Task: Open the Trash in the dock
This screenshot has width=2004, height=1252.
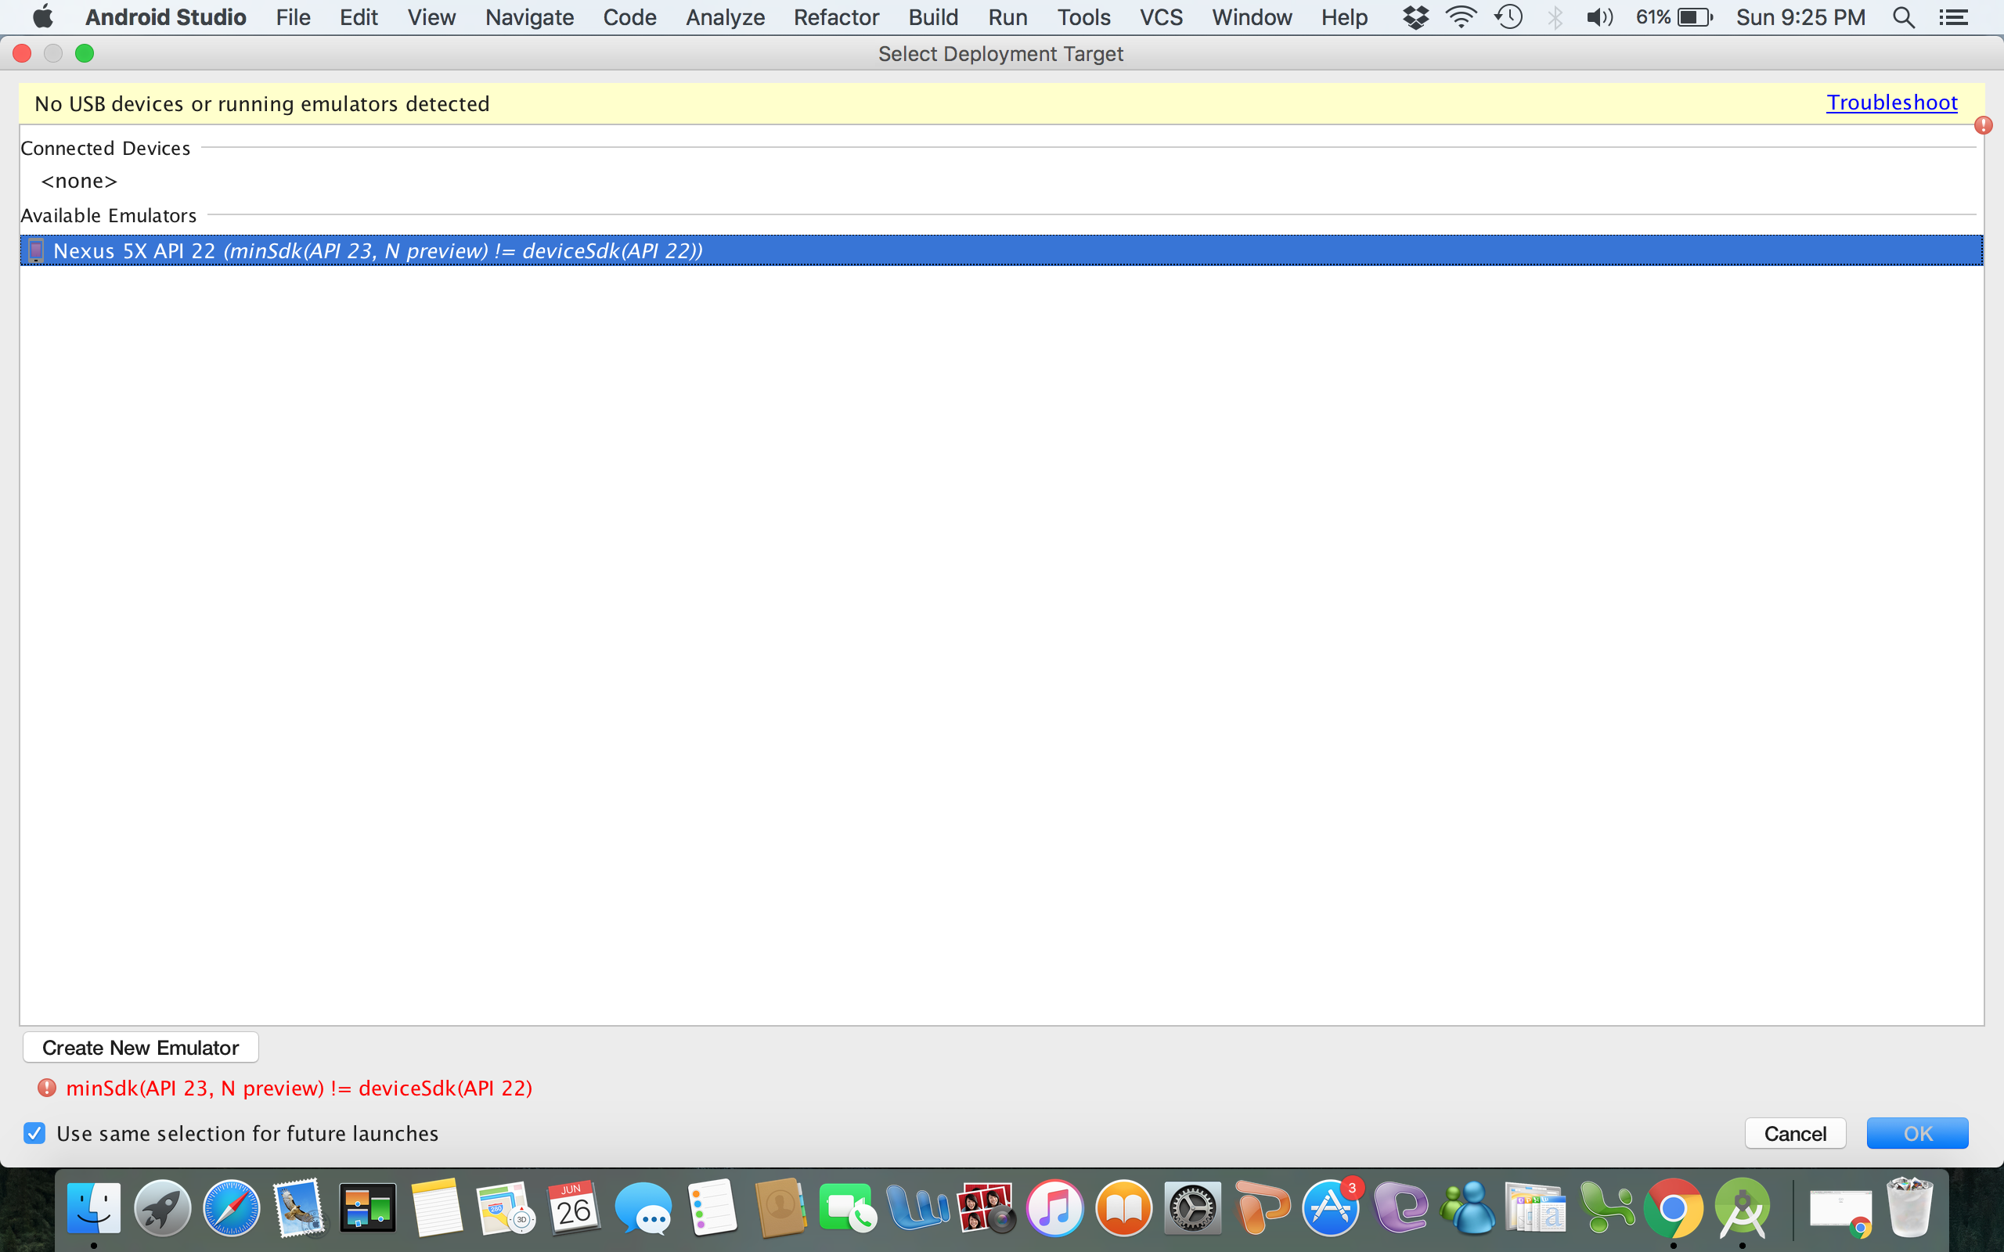Action: tap(1909, 1208)
